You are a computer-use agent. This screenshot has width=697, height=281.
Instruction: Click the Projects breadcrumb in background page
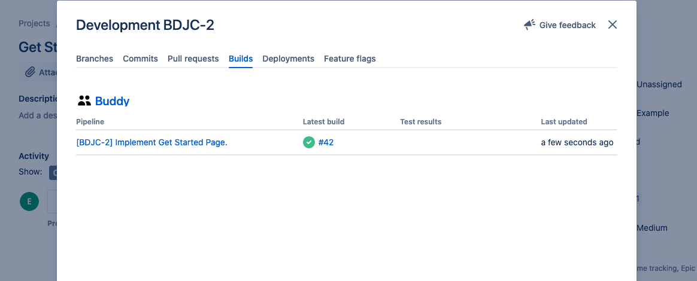coord(34,23)
